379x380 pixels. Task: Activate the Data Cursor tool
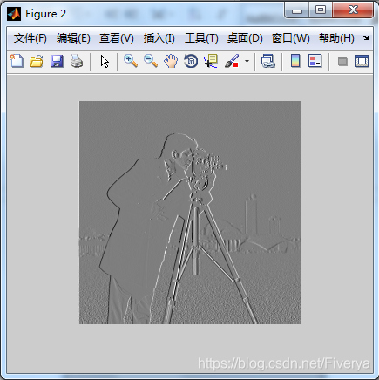tap(211, 61)
